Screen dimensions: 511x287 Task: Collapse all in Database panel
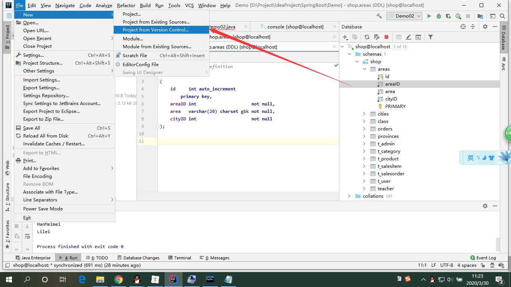click(473, 27)
